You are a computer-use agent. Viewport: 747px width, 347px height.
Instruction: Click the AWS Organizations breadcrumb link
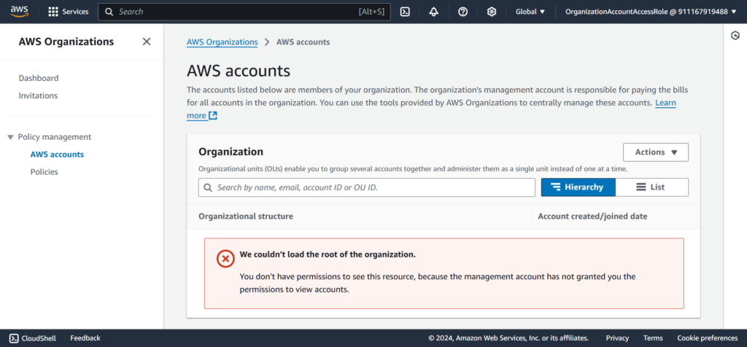pyautogui.click(x=222, y=42)
